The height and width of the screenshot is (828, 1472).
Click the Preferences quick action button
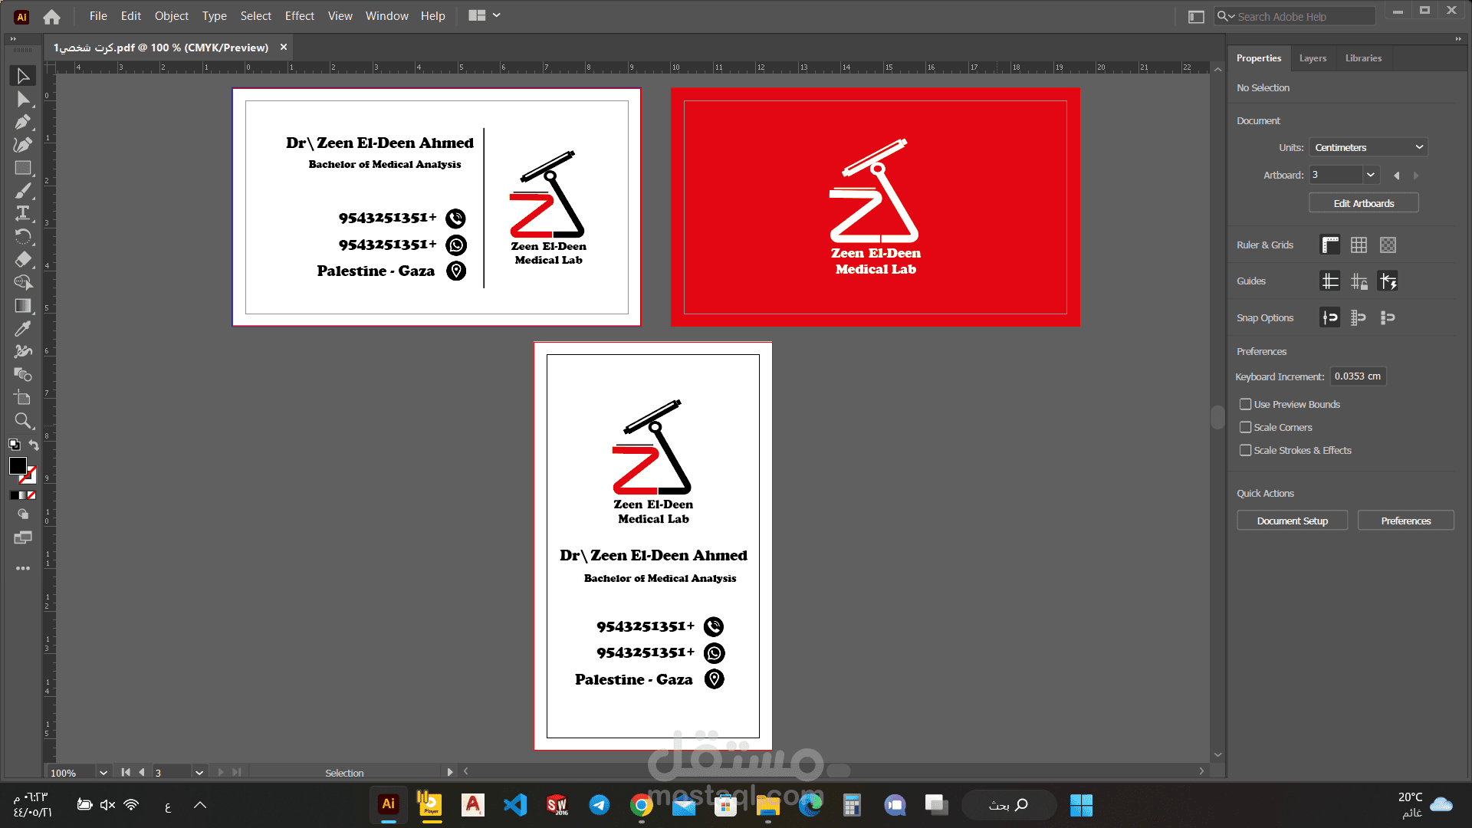[x=1406, y=521]
